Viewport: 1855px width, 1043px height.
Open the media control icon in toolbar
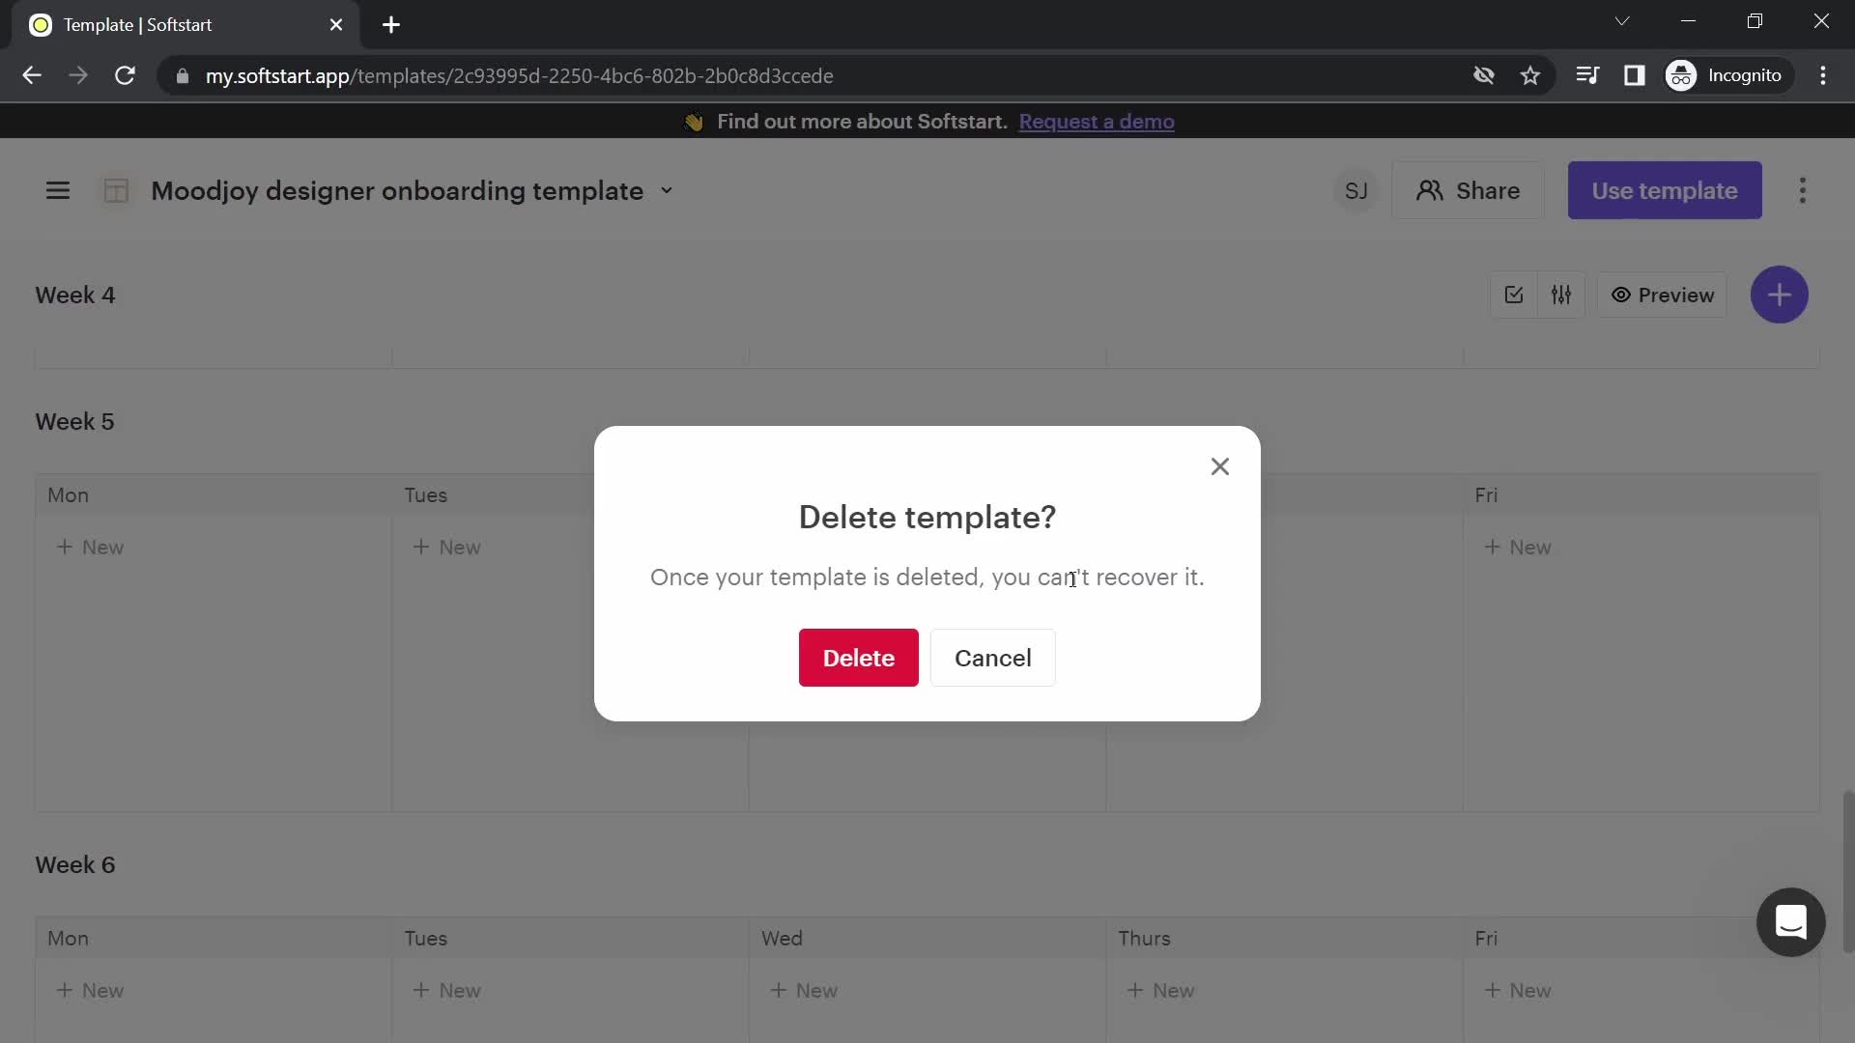coord(1587,75)
